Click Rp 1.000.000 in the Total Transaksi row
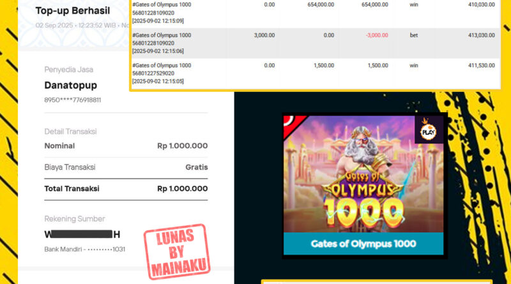 [x=183, y=188]
